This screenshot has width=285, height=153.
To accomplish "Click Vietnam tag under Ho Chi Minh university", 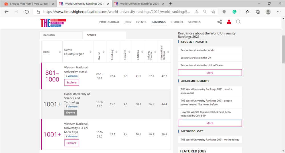I will [x=72, y=136].
